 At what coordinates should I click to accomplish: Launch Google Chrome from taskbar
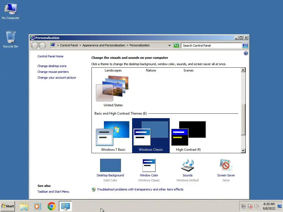coord(51,206)
